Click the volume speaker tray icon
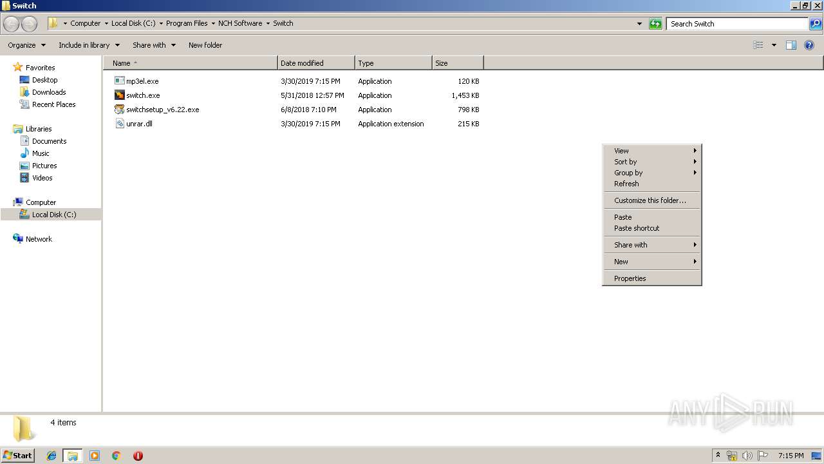 coord(747,456)
